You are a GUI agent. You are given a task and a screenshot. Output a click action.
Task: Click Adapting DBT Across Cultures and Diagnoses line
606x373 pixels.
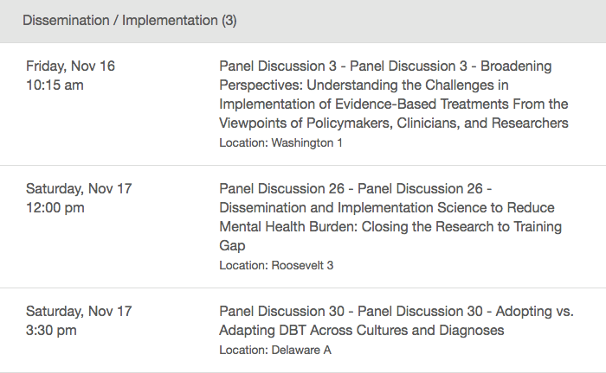[362, 331]
